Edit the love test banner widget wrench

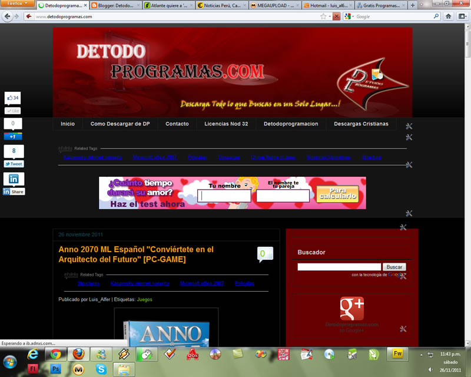[x=409, y=213]
